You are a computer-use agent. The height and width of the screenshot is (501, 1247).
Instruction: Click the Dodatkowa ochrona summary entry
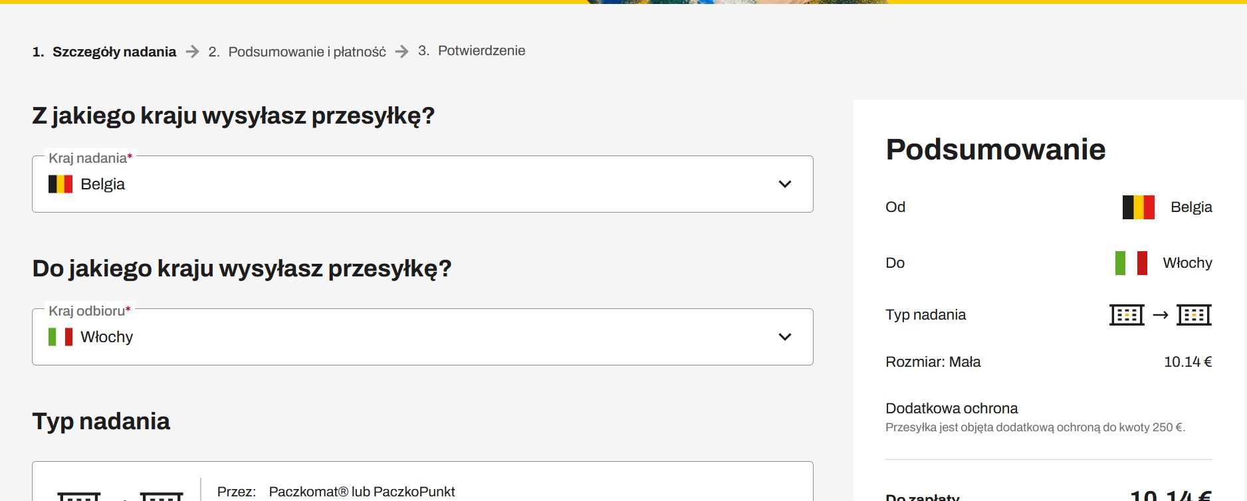[x=951, y=409]
